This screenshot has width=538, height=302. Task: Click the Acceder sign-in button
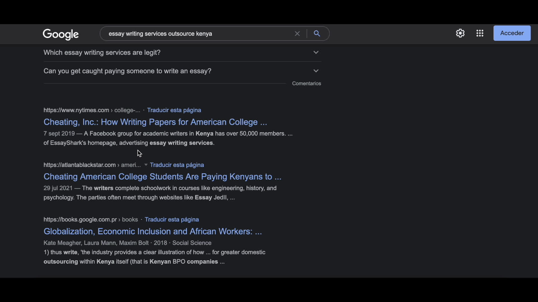[512, 33]
